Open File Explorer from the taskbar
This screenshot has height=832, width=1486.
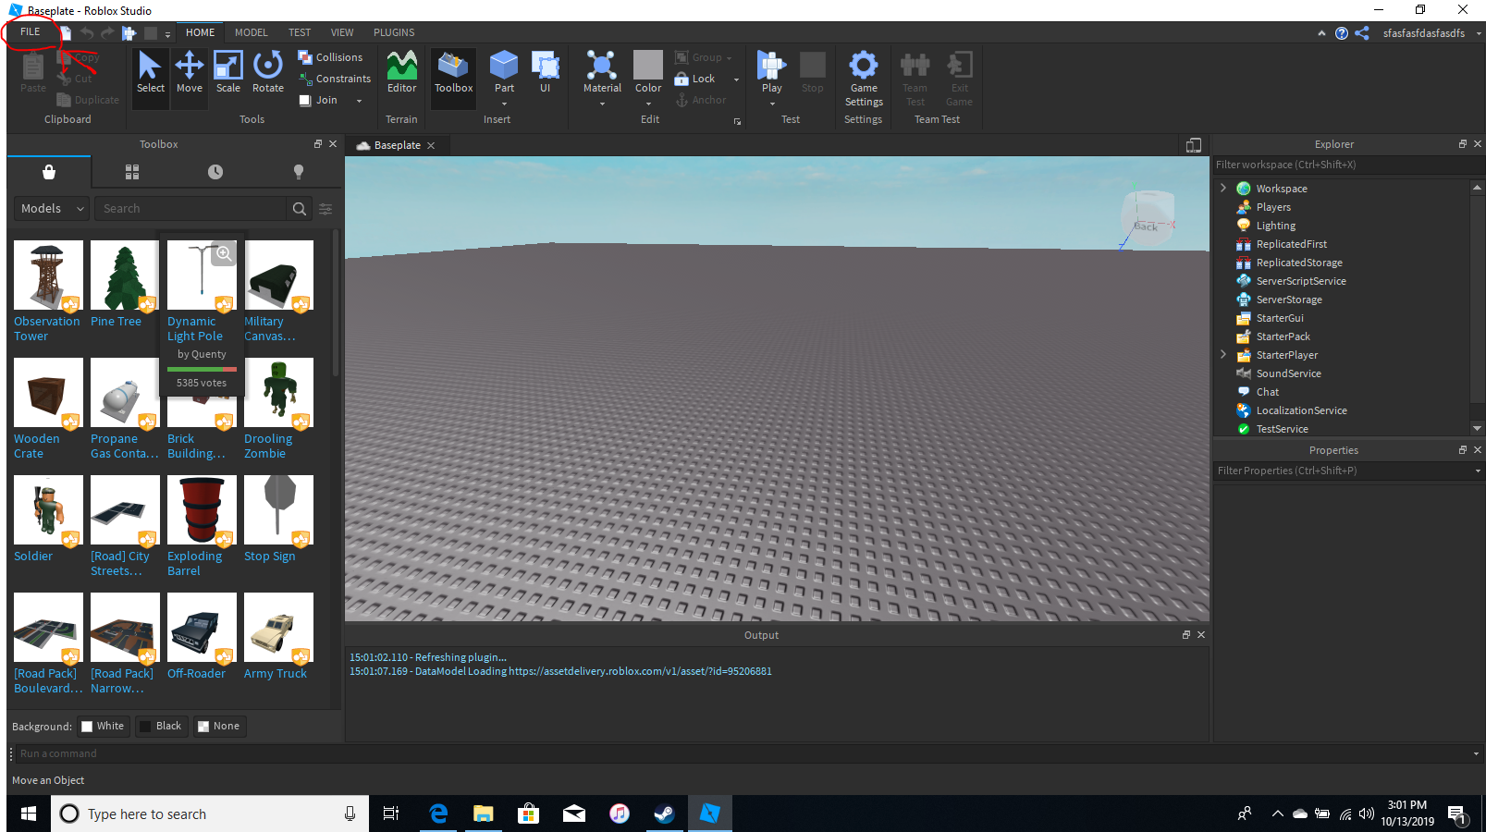pos(483,814)
